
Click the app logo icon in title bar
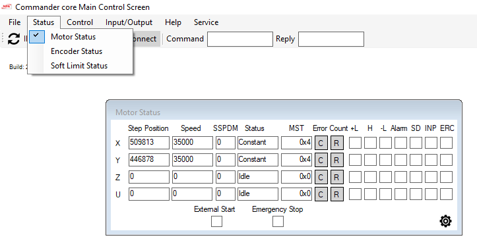pos(7,7)
